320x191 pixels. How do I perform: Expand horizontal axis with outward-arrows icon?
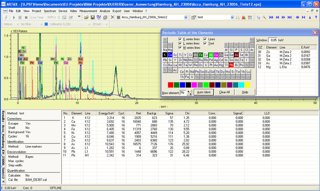[298, 18]
